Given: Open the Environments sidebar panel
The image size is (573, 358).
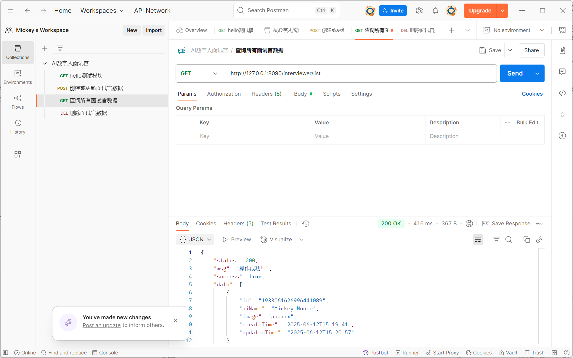Looking at the screenshot, I should point(17,77).
